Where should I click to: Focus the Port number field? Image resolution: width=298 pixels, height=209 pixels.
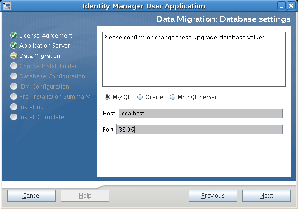[199, 130]
